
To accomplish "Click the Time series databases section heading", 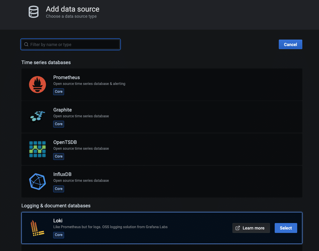I will (46, 62).
